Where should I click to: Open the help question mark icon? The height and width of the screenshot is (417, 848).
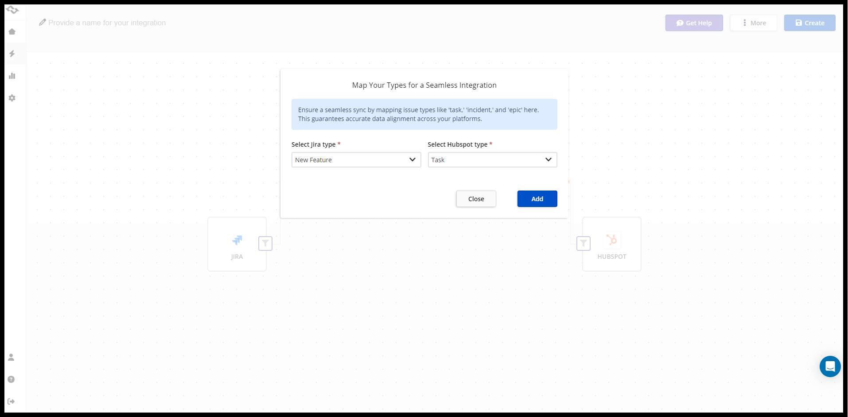(x=12, y=379)
